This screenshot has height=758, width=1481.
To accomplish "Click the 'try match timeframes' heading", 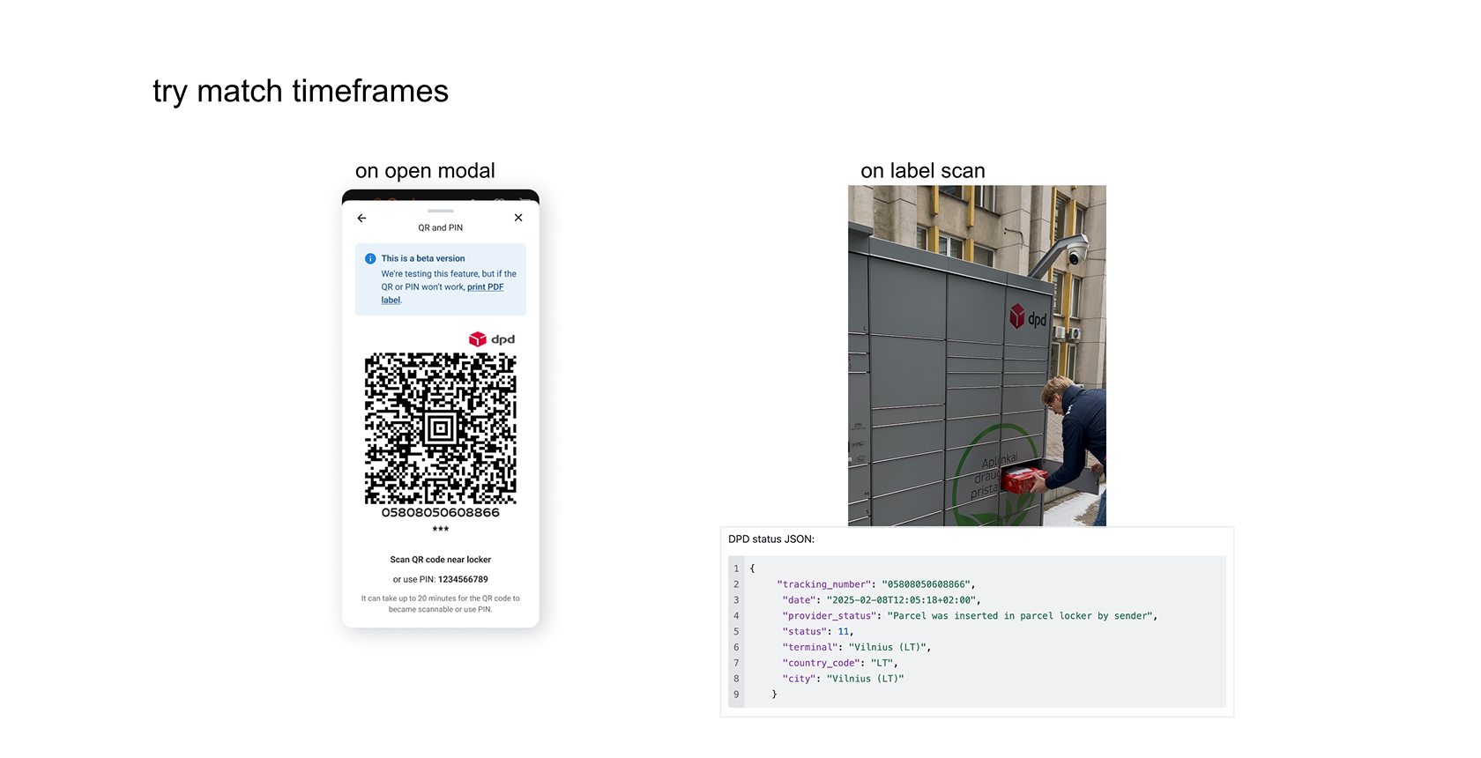I will [x=301, y=91].
